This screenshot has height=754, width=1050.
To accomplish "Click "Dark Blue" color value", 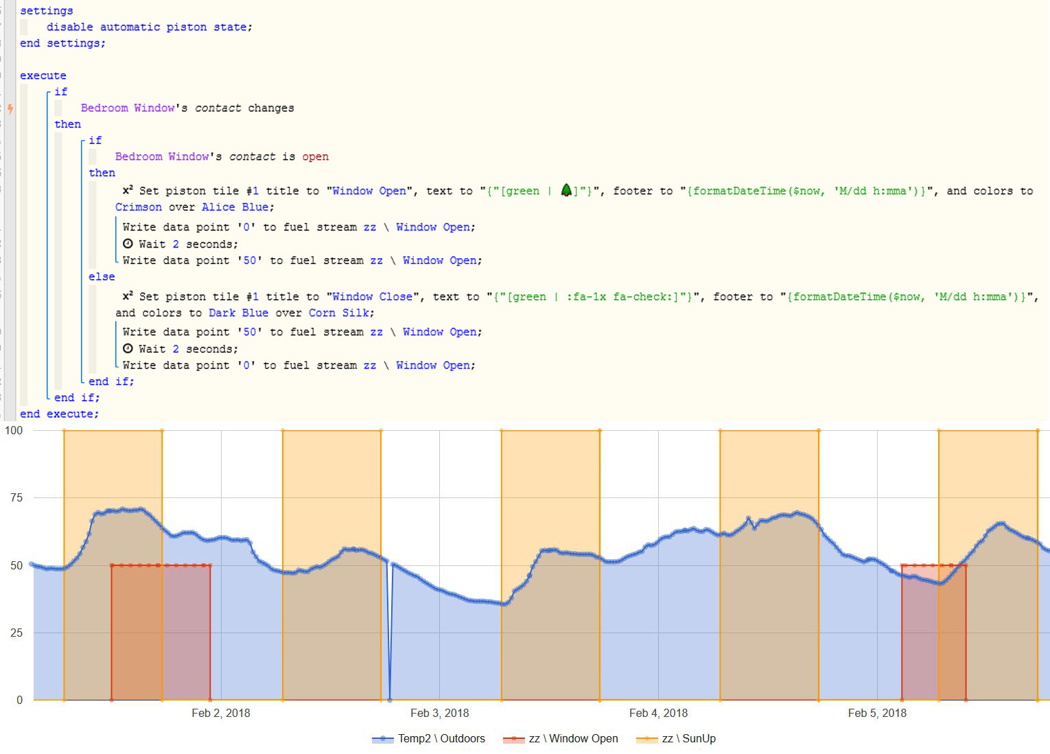I will point(239,313).
